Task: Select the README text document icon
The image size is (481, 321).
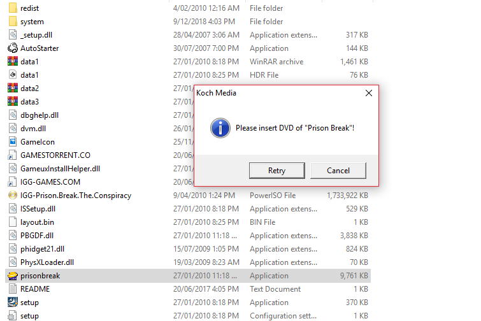Action: coord(13,289)
